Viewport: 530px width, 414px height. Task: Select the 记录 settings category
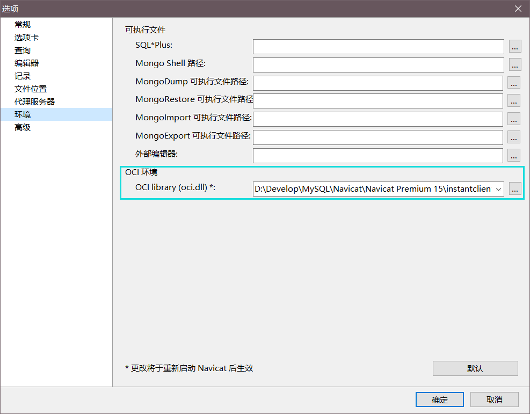(x=23, y=76)
